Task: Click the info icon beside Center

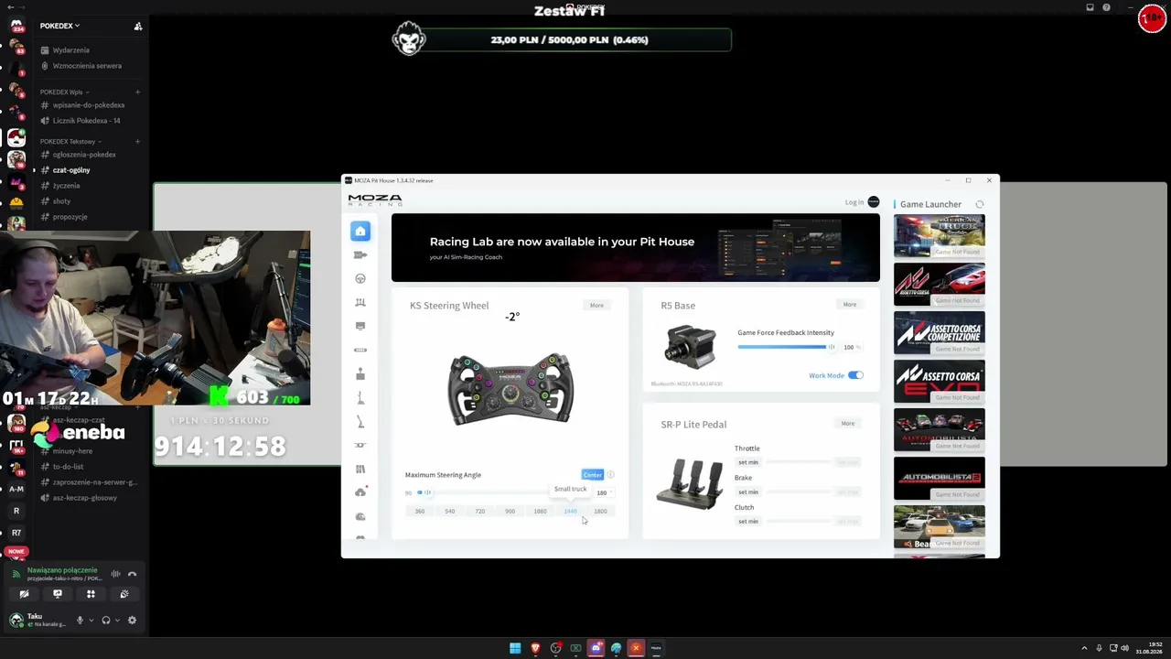Action: click(610, 474)
